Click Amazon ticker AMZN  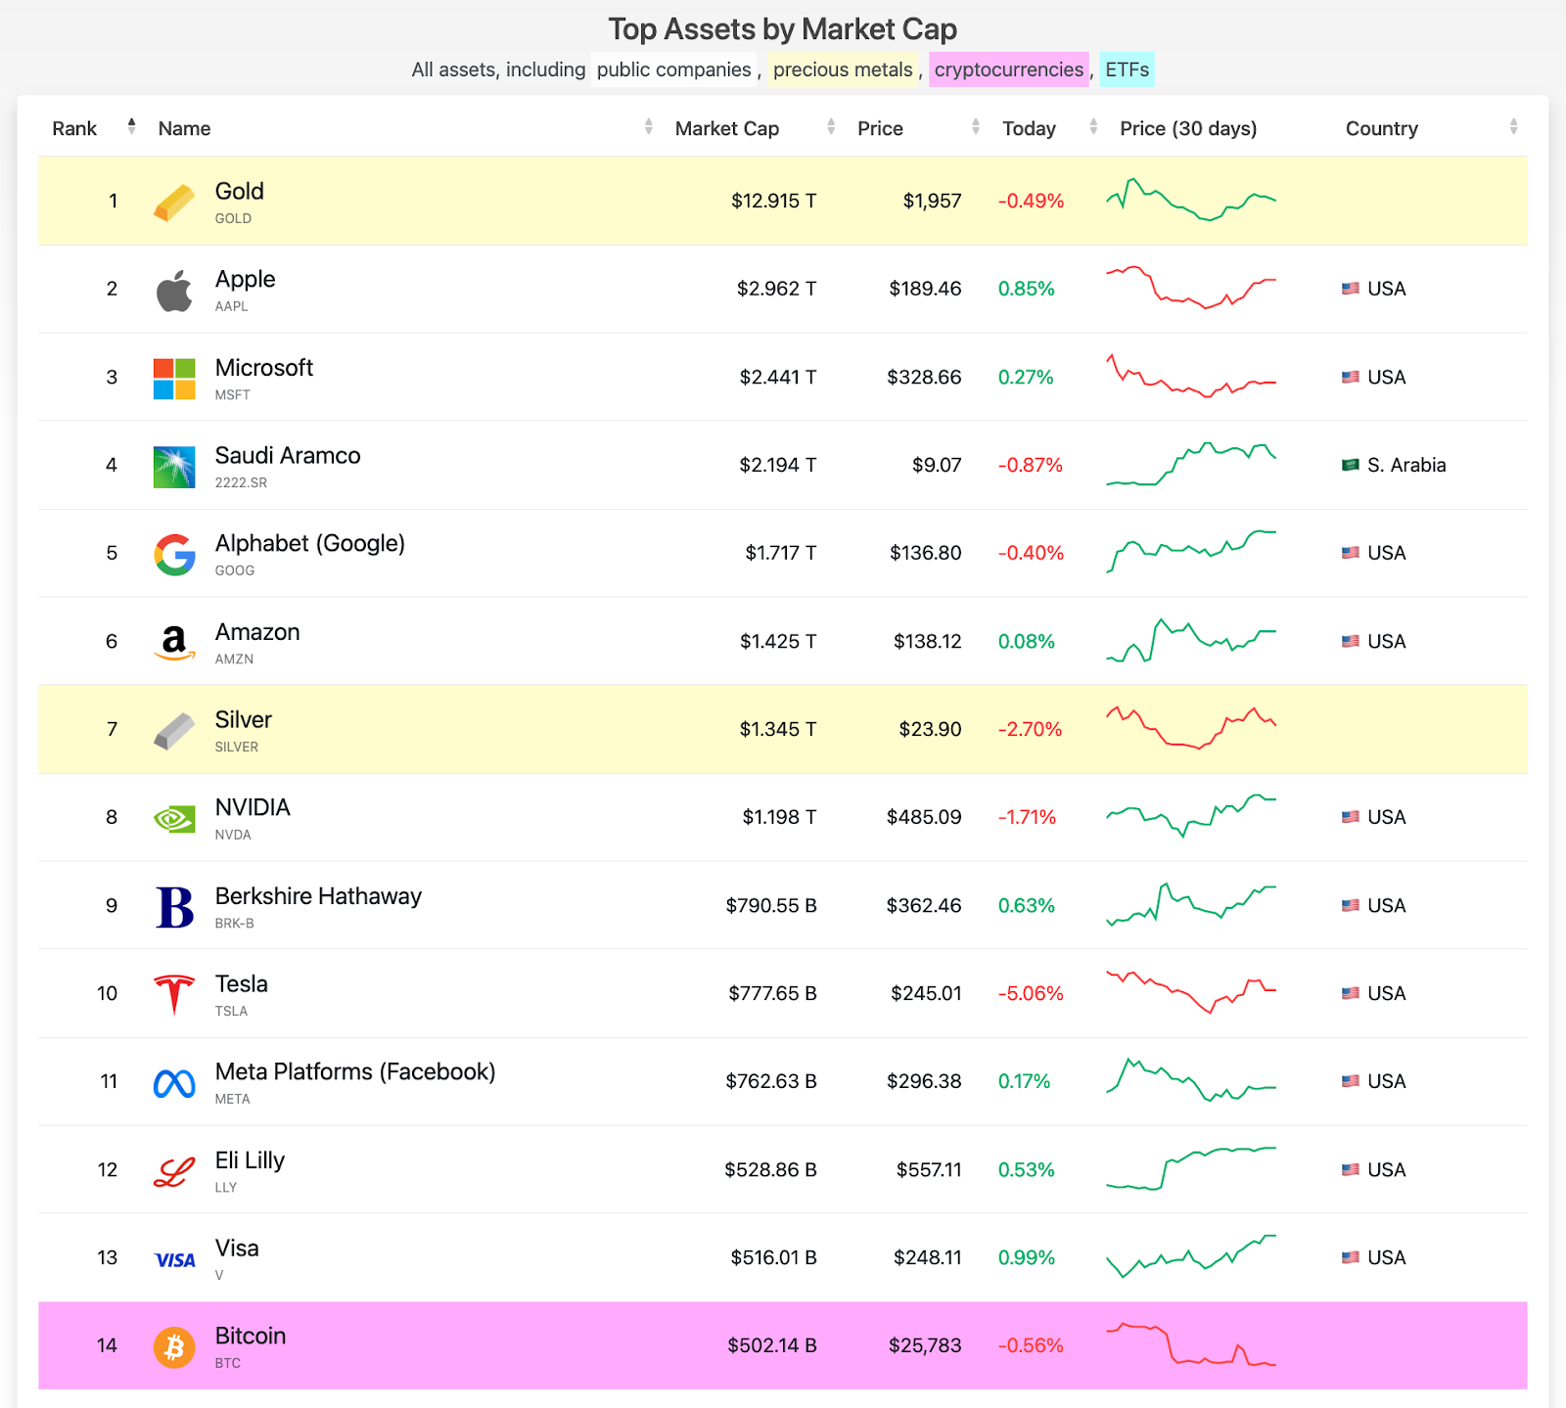pyautogui.click(x=234, y=659)
